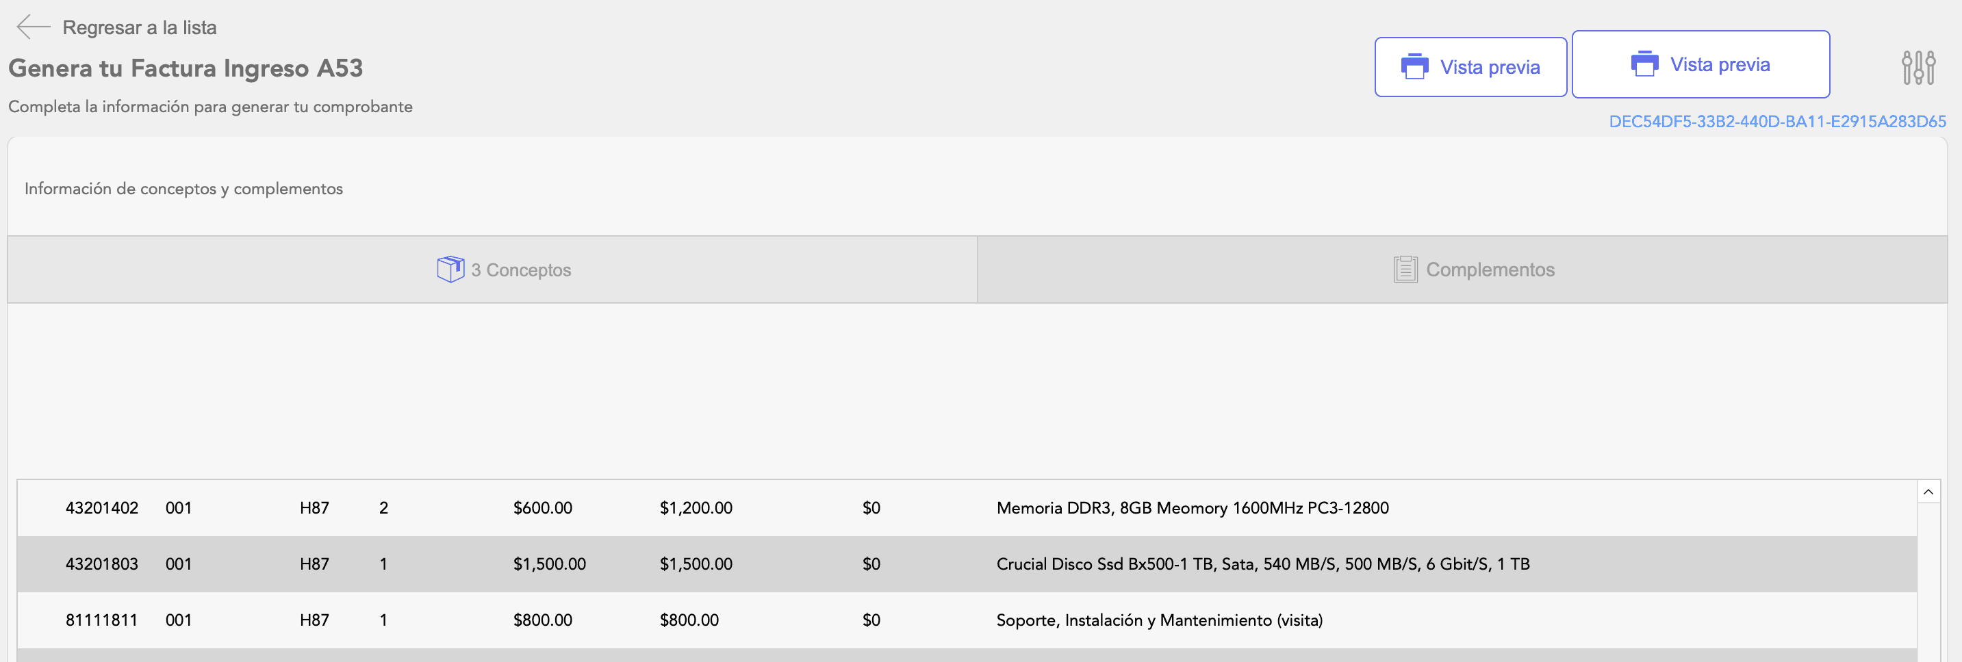Select the Soporte, Instalación y Mantenimiento row
This screenshot has width=1962, height=662.
pyautogui.click(x=1158, y=621)
